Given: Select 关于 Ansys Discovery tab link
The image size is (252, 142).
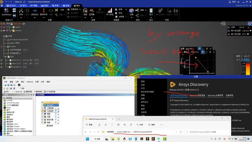Looking at the screenshot, I should click(x=179, y=95).
